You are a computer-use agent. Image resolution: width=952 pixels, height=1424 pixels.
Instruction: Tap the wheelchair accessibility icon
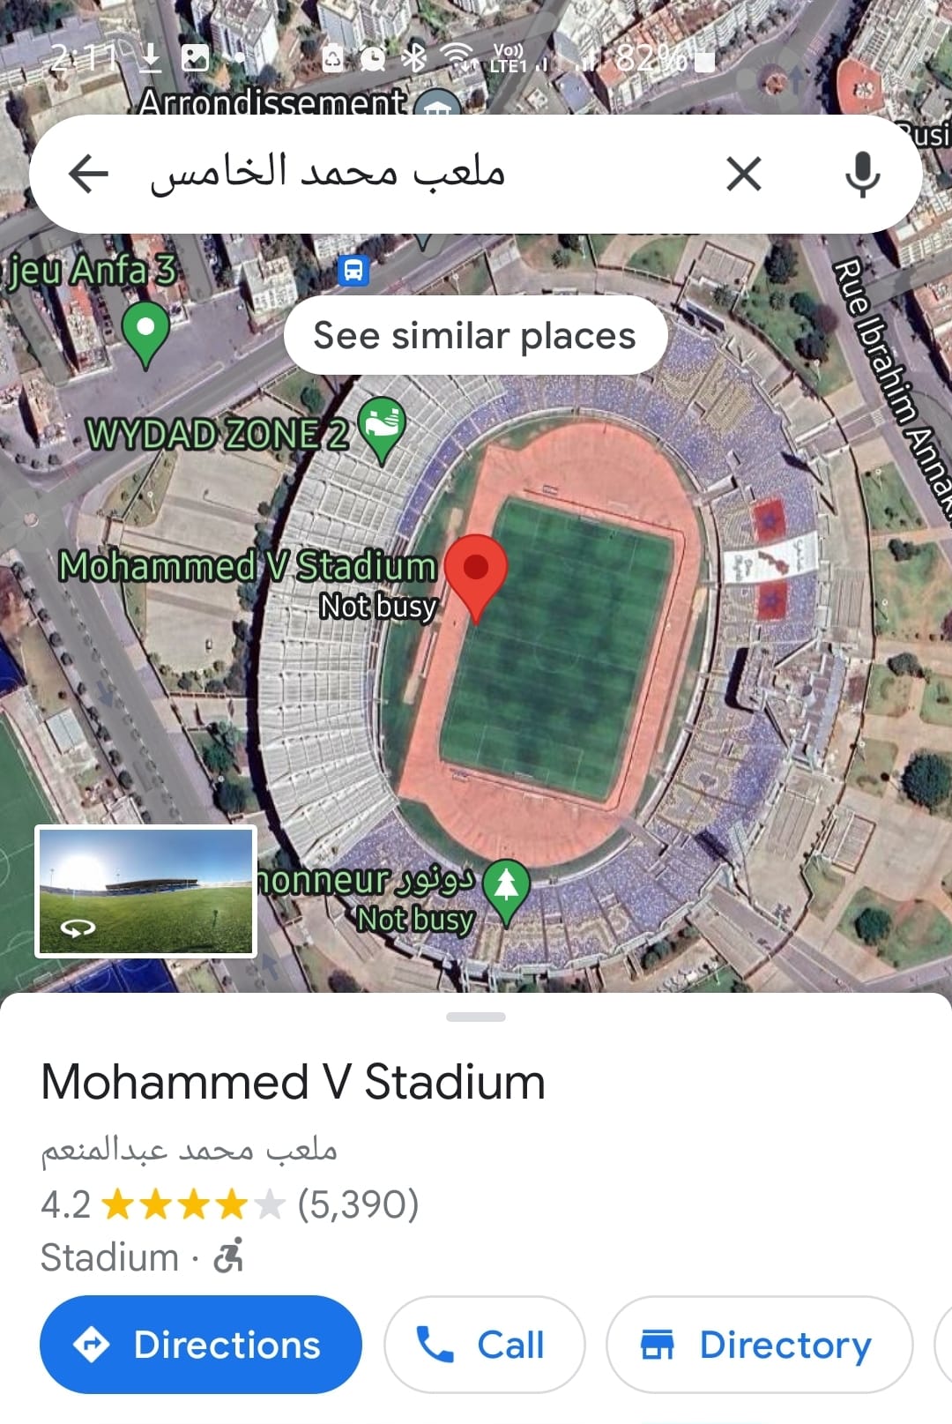tap(229, 1256)
